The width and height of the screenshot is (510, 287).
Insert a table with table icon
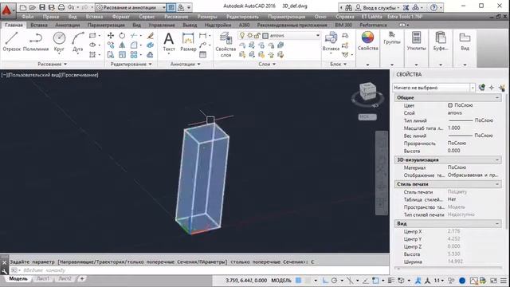[202, 55]
